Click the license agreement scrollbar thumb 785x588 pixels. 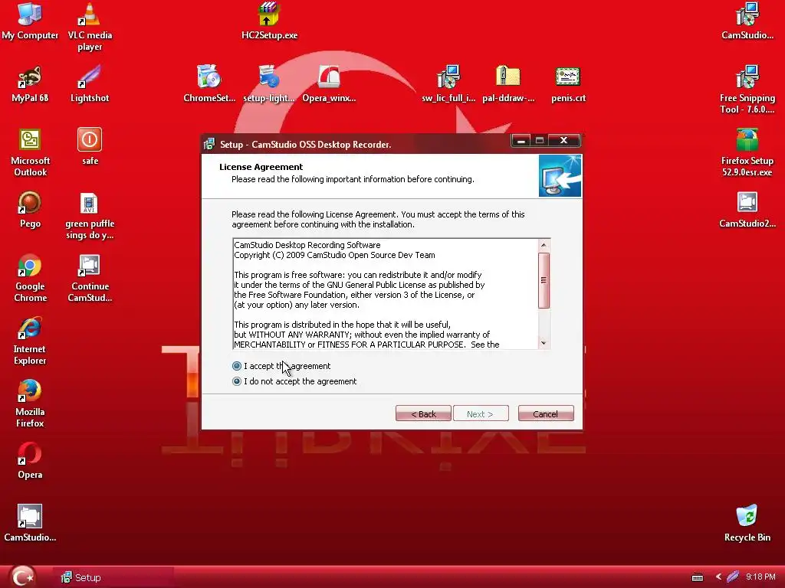point(544,280)
